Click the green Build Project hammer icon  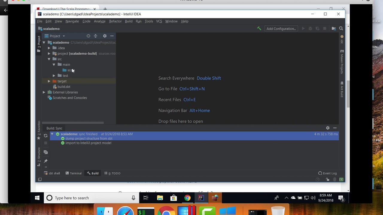click(x=259, y=29)
